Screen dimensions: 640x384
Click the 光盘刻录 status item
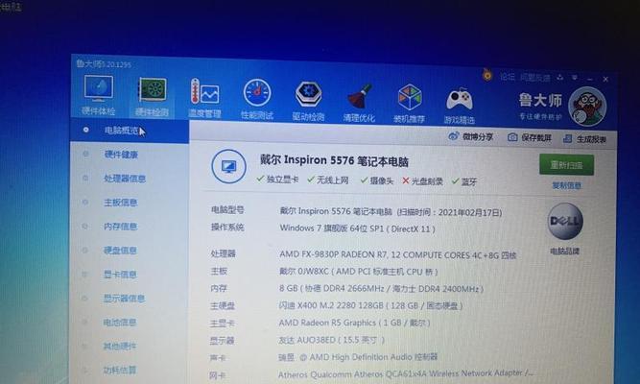point(423,181)
